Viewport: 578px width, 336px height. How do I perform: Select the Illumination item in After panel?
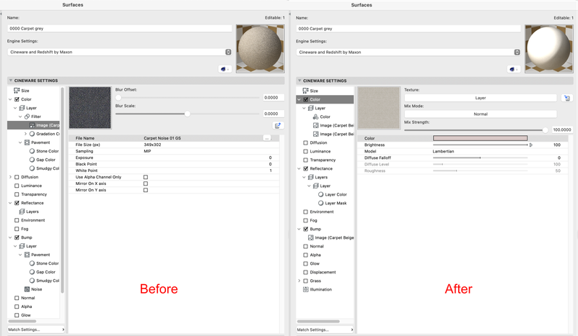pos(318,289)
